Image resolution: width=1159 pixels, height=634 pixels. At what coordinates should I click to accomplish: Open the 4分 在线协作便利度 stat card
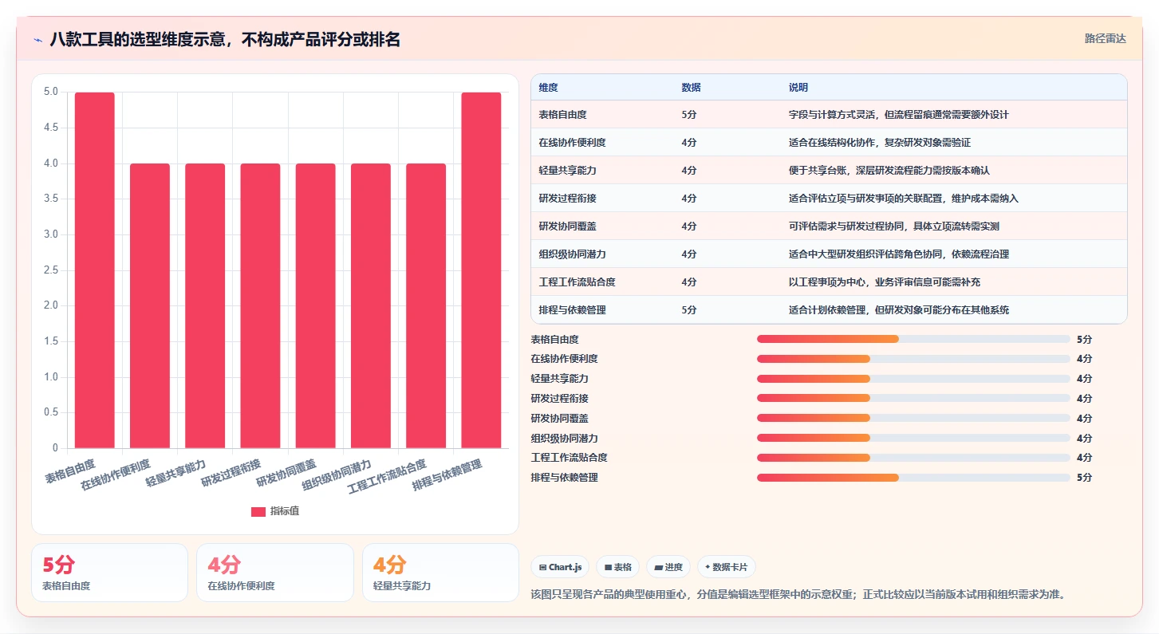coord(275,573)
